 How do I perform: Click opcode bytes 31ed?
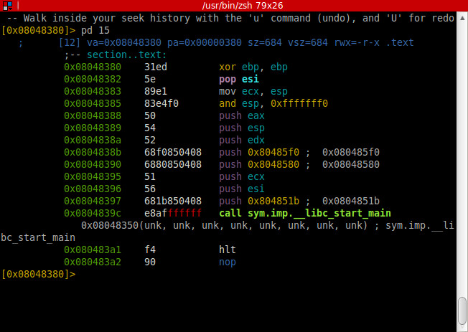pos(156,67)
